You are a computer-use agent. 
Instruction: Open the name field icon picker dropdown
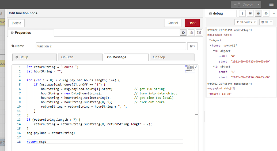(x=192, y=46)
